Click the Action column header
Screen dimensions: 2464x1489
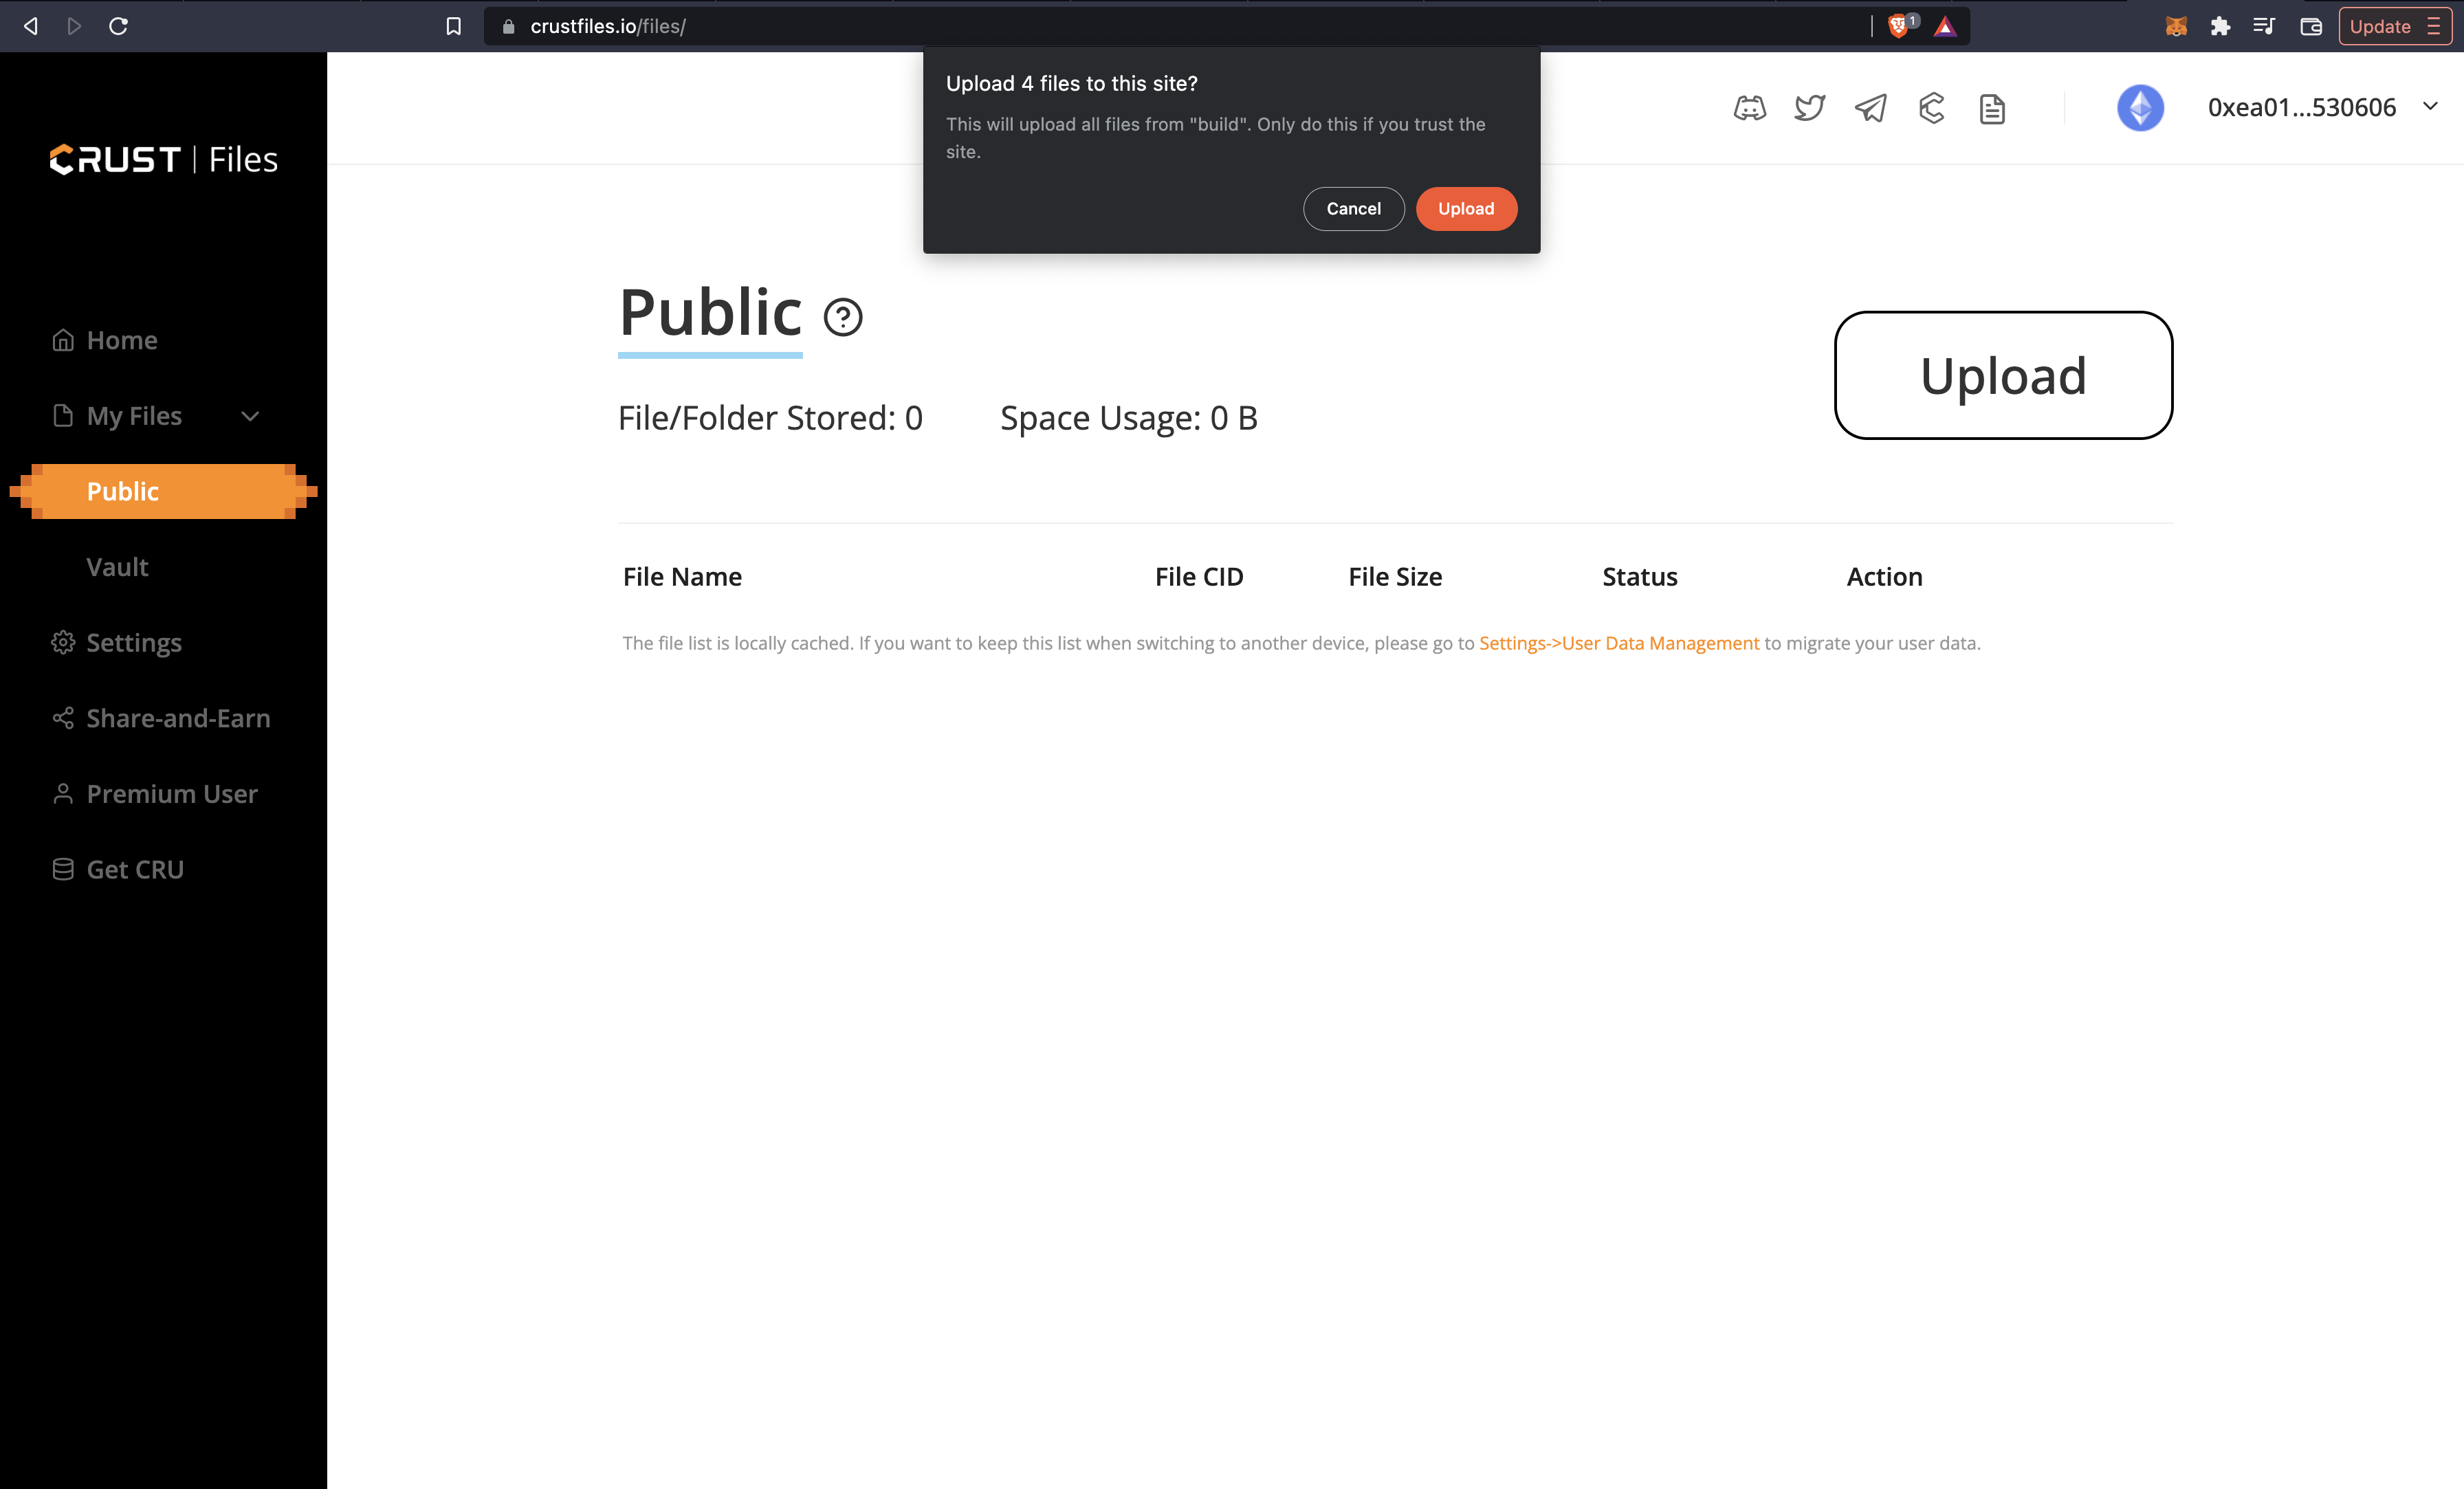(x=1884, y=577)
